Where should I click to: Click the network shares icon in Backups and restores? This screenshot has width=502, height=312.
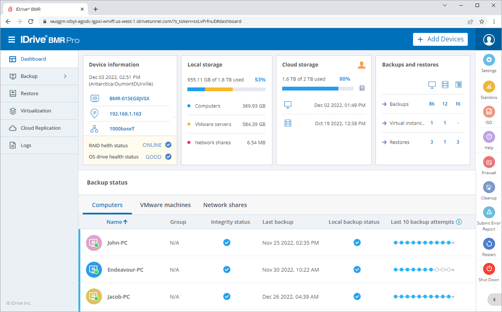coord(458,85)
